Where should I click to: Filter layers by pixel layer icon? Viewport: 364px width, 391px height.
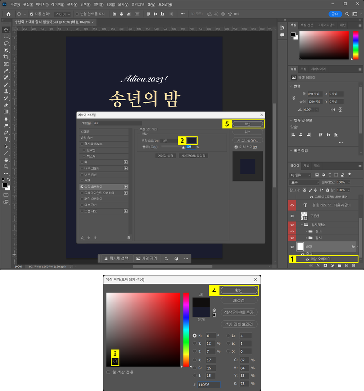pyautogui.click(x=317, y=175)
